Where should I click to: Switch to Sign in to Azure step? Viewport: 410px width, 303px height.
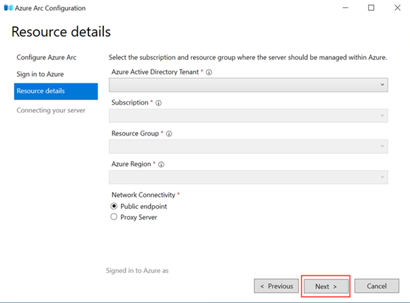tap(40, 74)
